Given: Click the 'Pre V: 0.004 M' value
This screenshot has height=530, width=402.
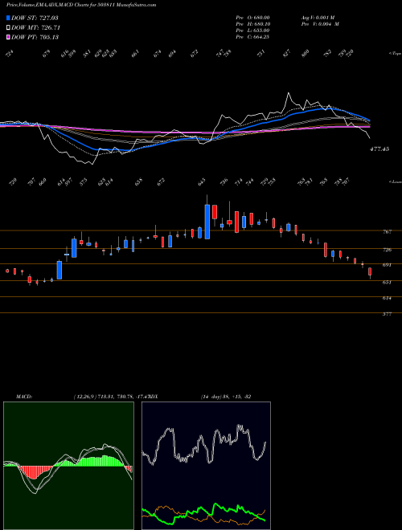Looking at the screenshot, I should click(x=320, y=24).
